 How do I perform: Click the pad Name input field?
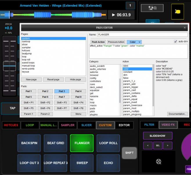(x=143, y=35)
